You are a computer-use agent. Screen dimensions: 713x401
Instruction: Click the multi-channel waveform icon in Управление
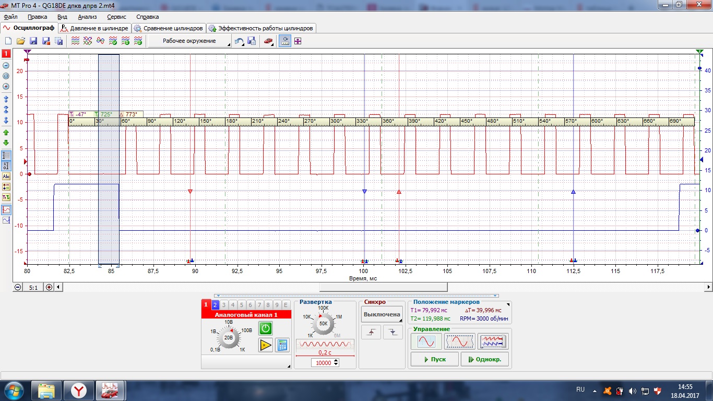(493, 341)
